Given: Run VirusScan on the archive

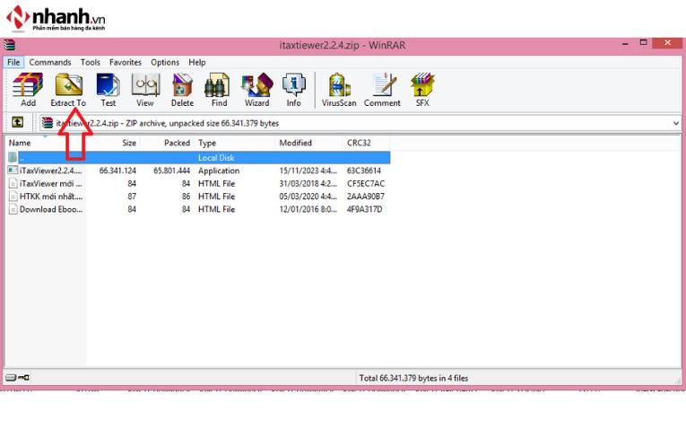Looking at the screenshot, I should coord(339,90).
